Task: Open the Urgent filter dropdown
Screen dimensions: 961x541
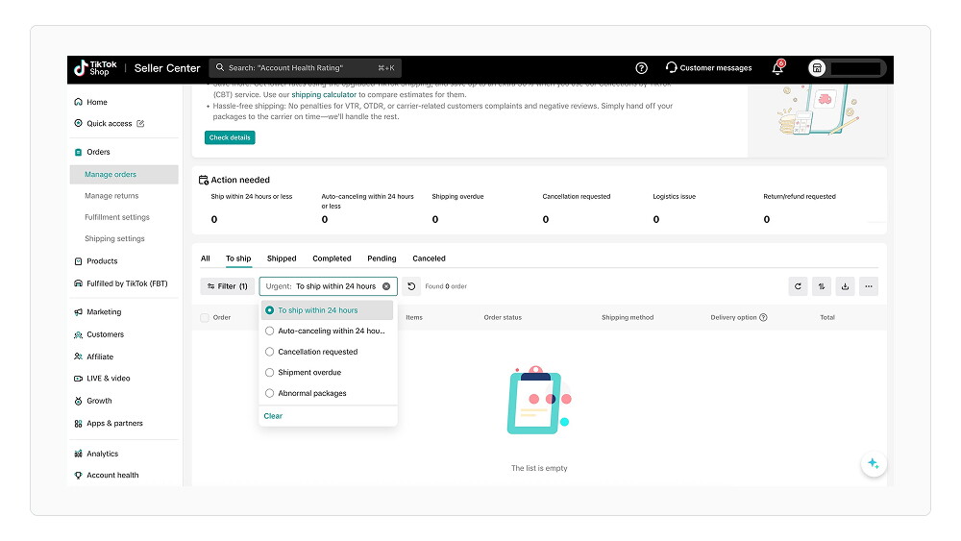Action: [x=328, y=286]
